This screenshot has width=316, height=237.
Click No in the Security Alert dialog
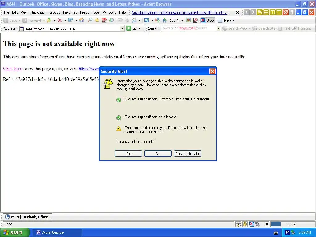coord(158,154)
